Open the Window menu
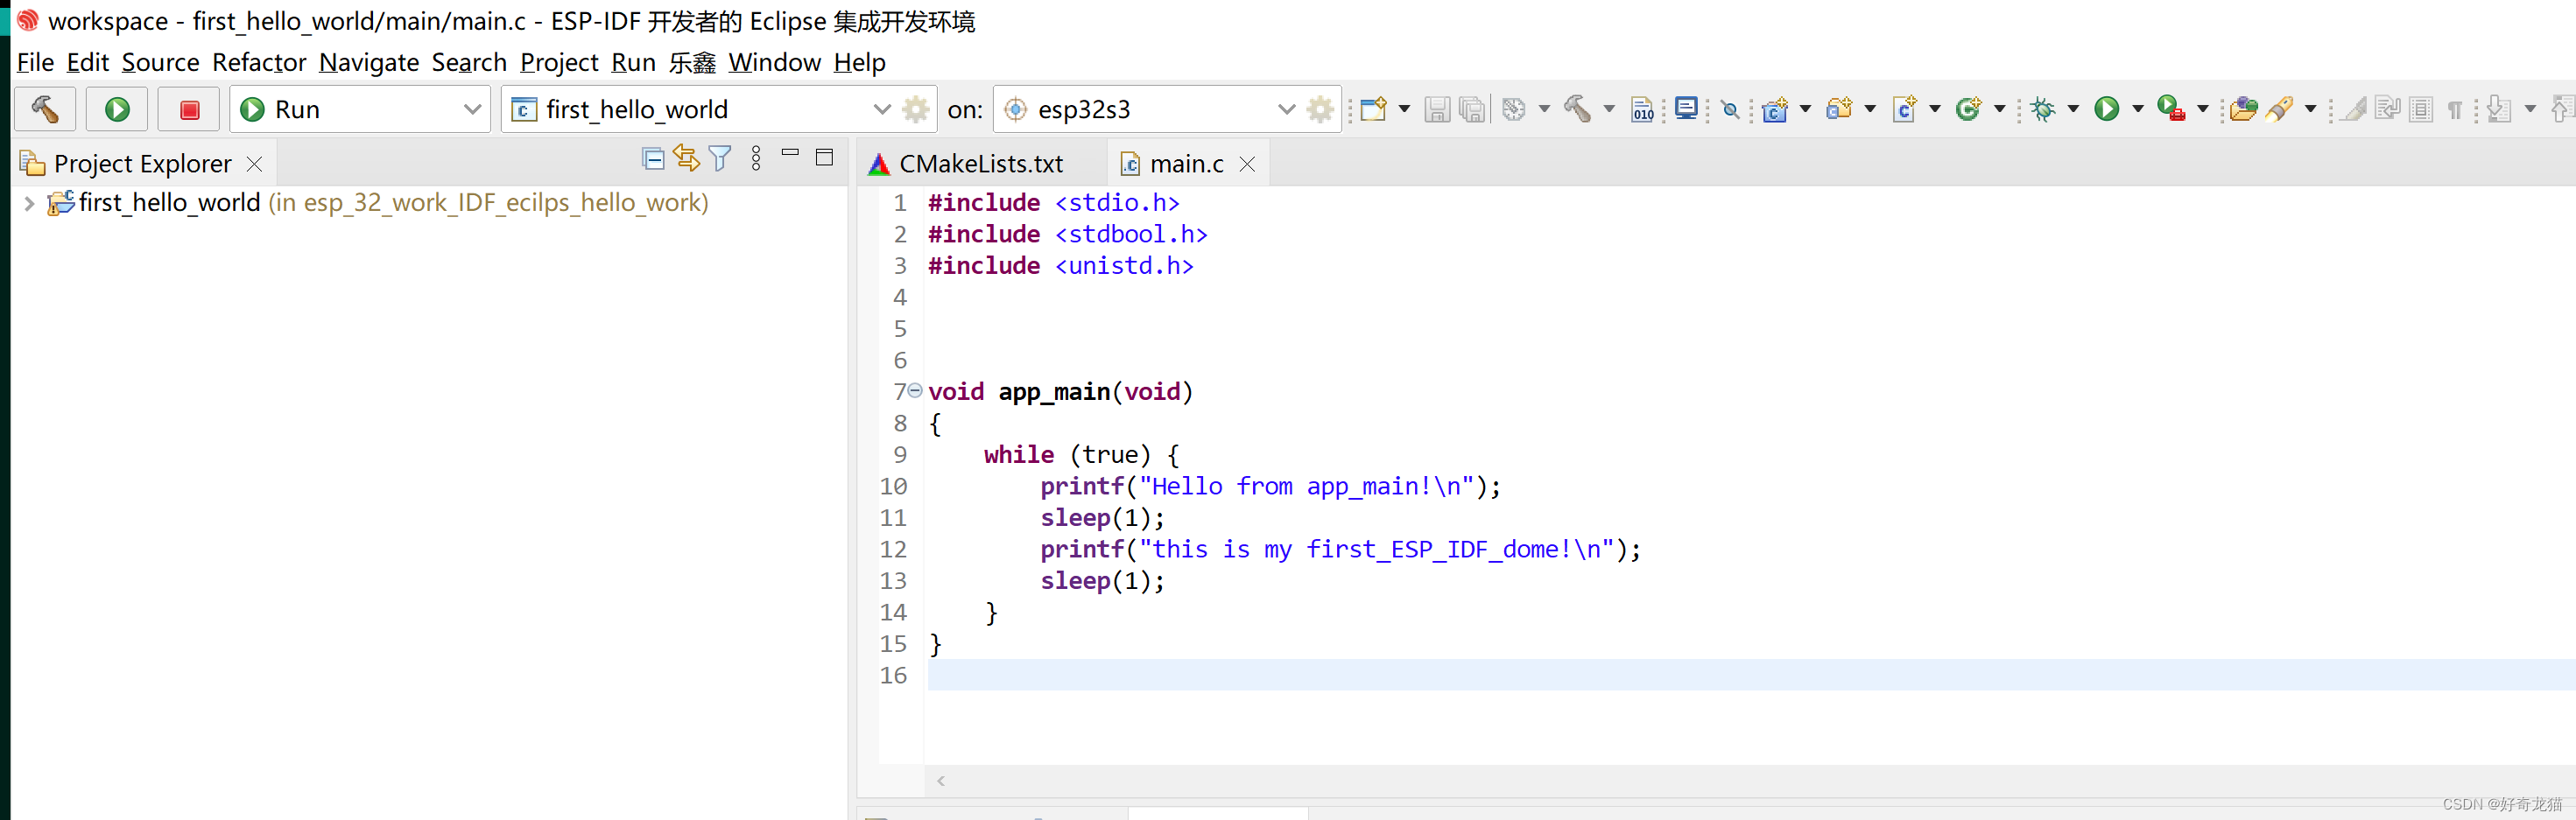 point(774,62)
